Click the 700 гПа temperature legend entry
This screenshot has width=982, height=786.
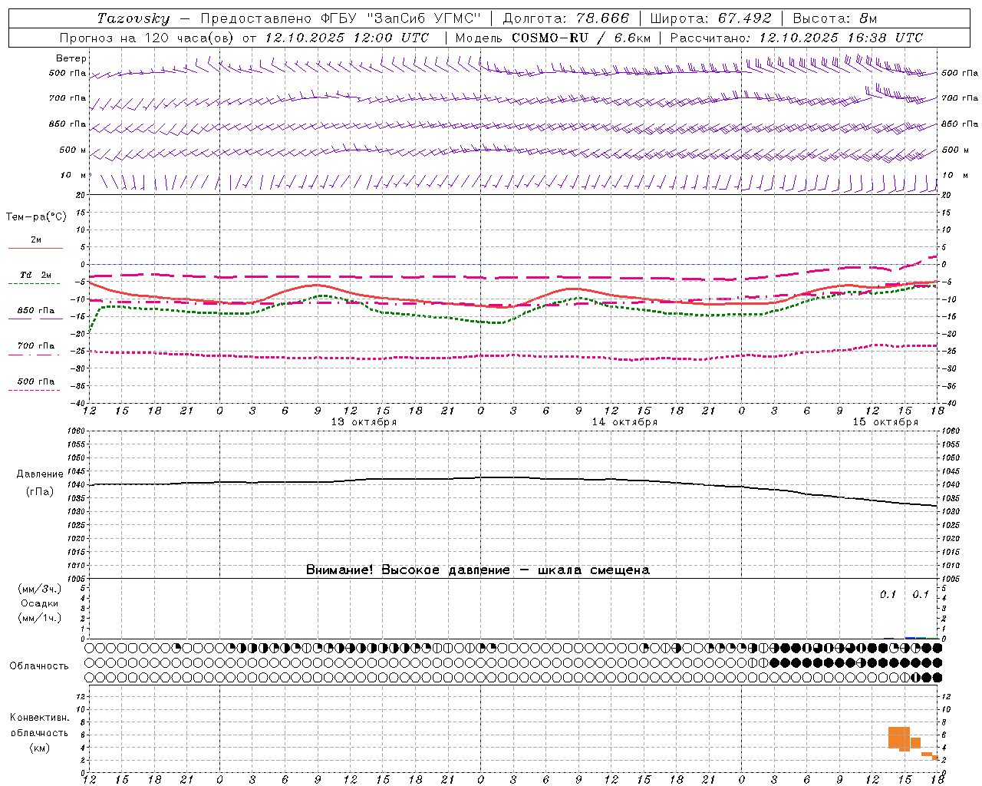[x=36, y=346]
